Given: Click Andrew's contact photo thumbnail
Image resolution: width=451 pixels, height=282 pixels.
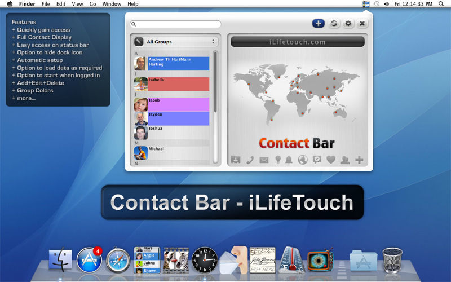Looking at the screenshot, I should tap(140, 64).
